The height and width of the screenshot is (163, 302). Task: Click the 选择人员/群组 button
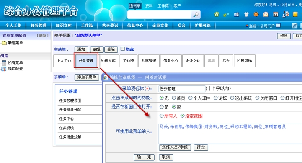(175, 147)
